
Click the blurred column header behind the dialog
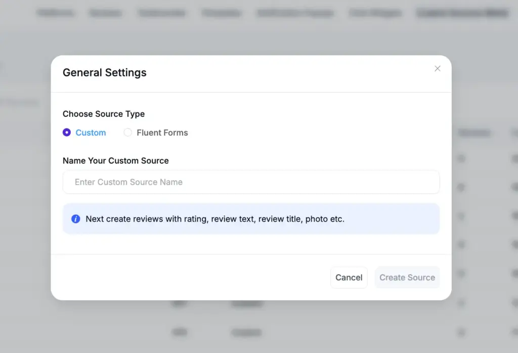[474, 133]
